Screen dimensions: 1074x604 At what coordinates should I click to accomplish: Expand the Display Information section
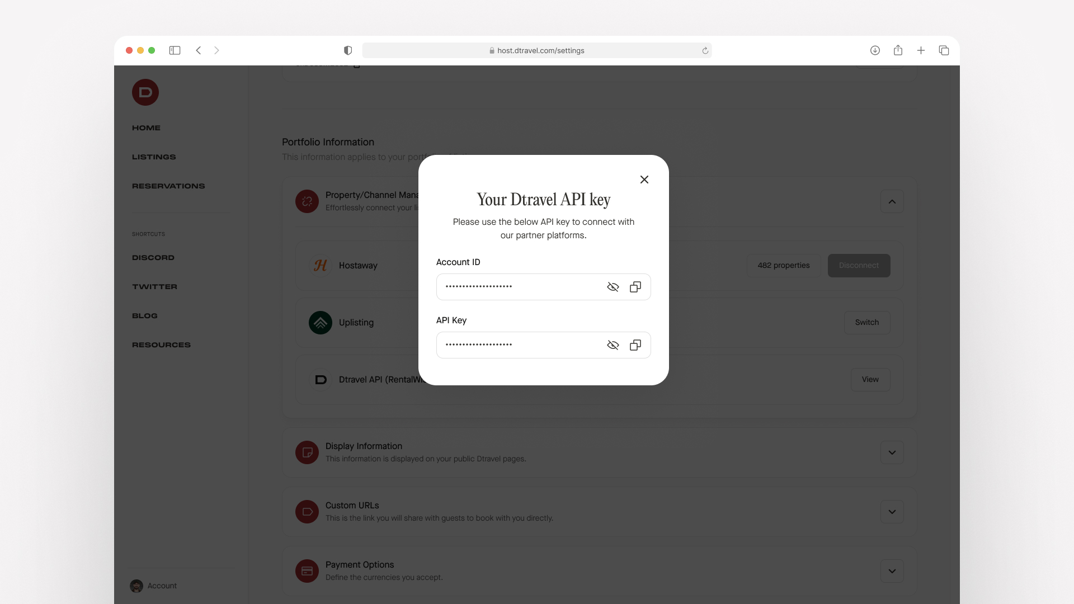pos(892,452)
